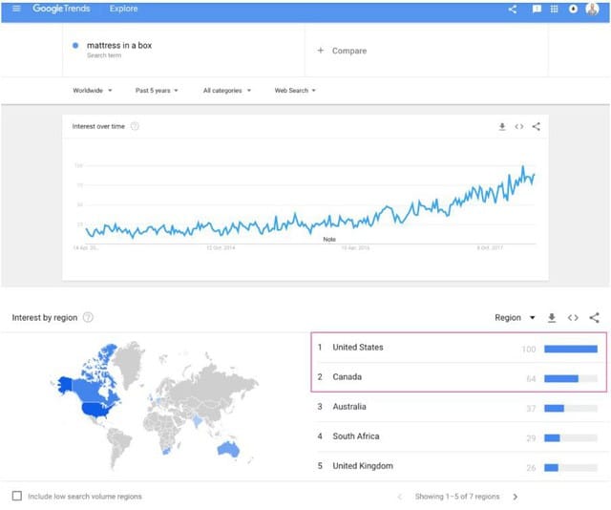Image resolution: width=611 pixels, height=510 pixels.
Task: Click the blue dot beside the search term
Action: [75, 45]
